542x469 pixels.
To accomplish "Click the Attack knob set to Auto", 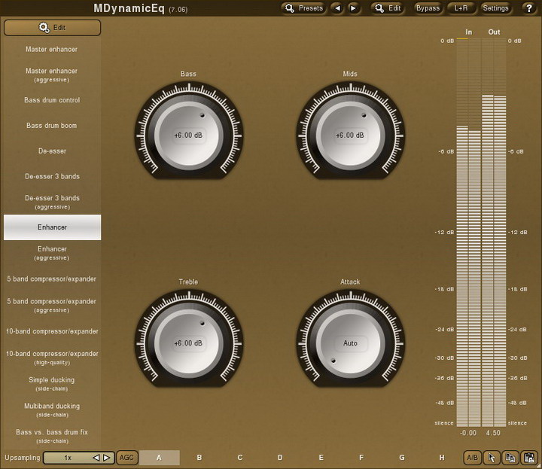I will 350,343.
